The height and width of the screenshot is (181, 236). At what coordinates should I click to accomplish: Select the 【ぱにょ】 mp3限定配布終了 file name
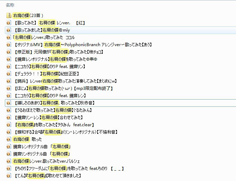pos(62,88)
